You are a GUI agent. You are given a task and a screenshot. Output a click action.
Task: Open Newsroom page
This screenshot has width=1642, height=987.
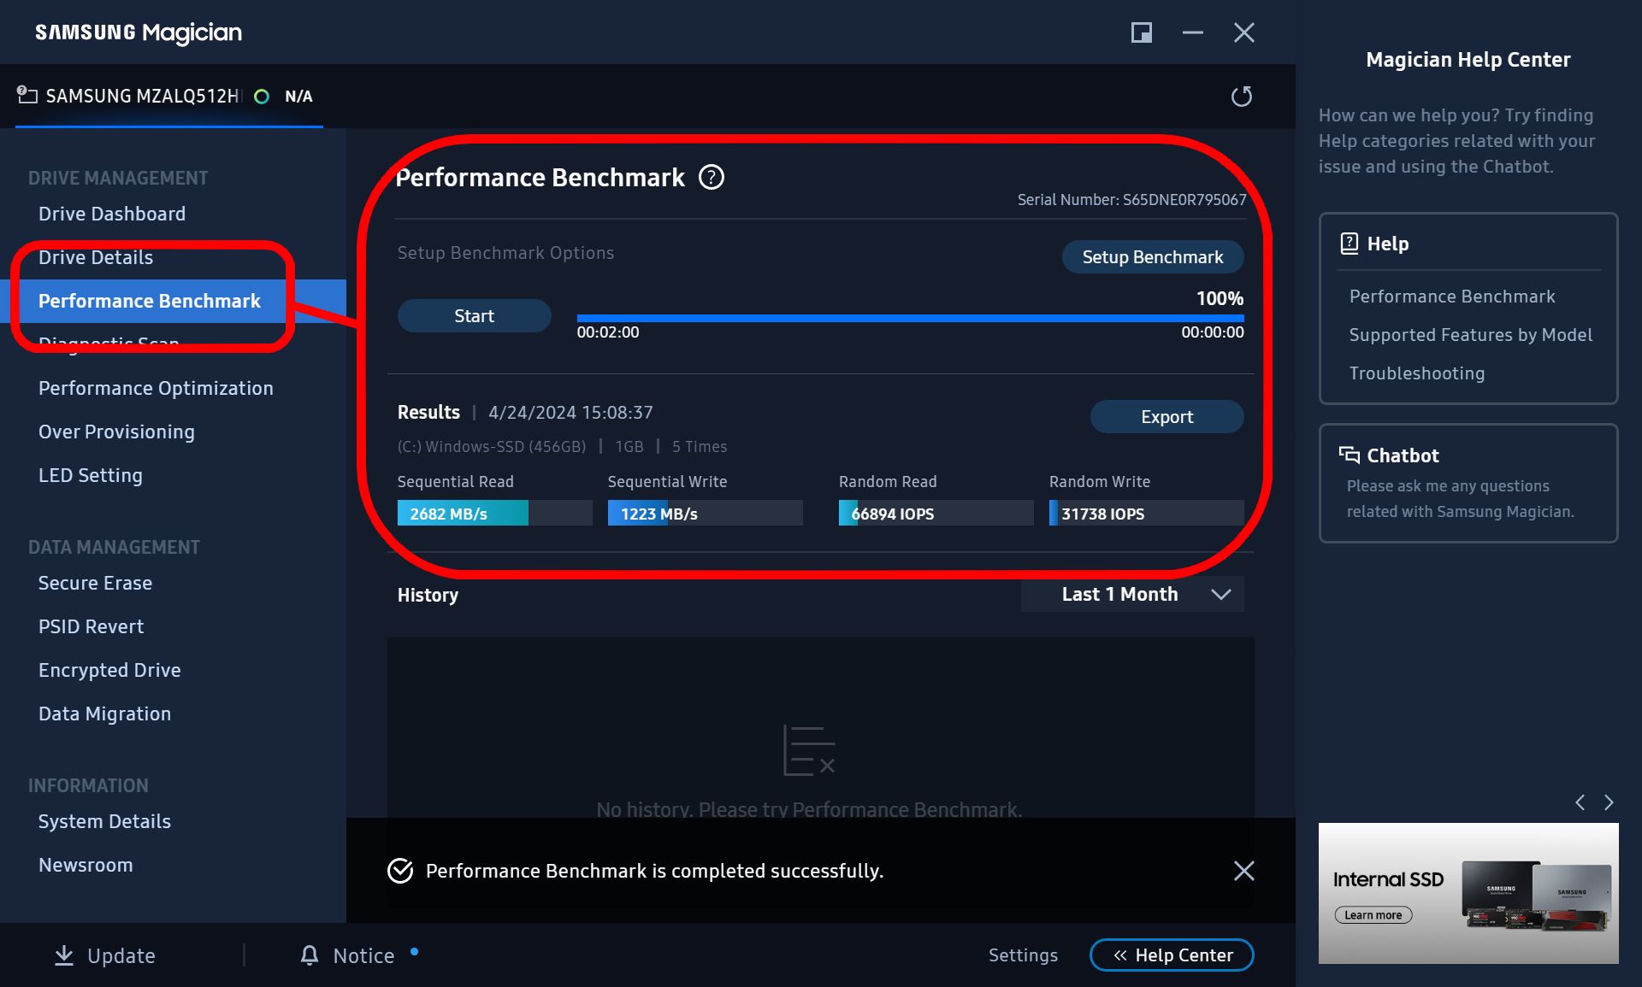pyautogui.click(x=86, y=865)
